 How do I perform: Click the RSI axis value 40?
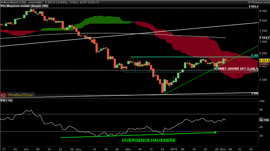pos(261,127)
